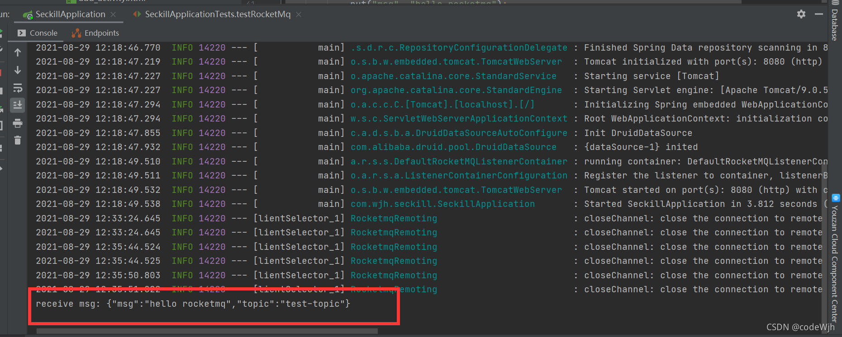Click the timestamp 2021-08-29 12:18:46.770
This screenshot has height=337, width=842.
pyautogui.click(x=98, y=48)
